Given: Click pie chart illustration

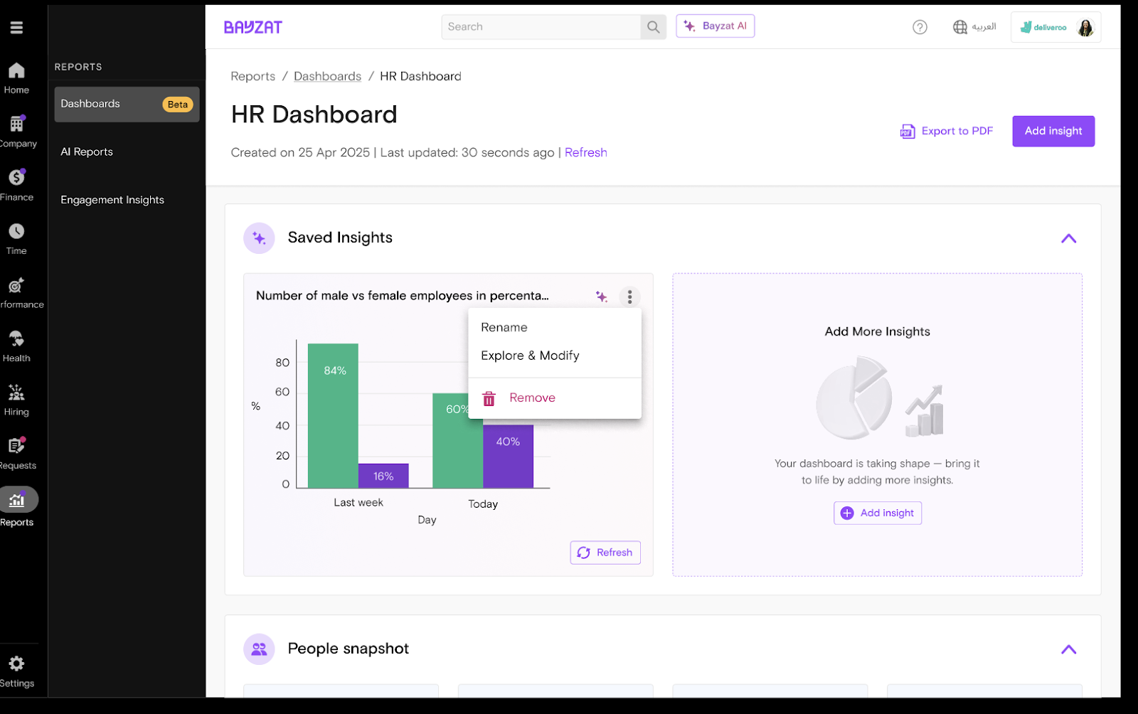Looking at the screenshot, I should (x=854, y=398).
